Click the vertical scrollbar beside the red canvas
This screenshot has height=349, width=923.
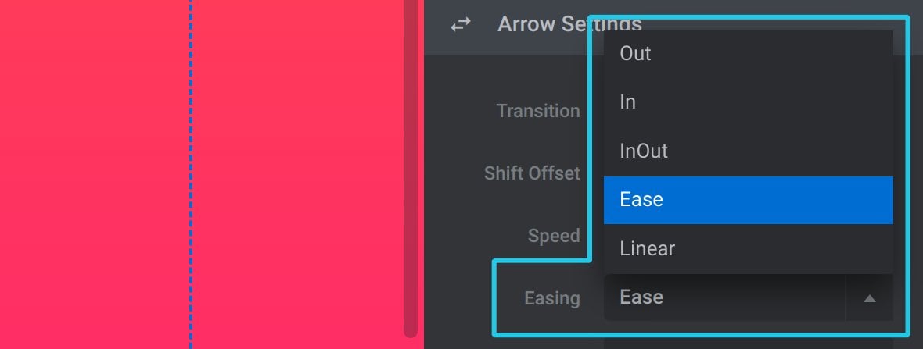(411, 169)
